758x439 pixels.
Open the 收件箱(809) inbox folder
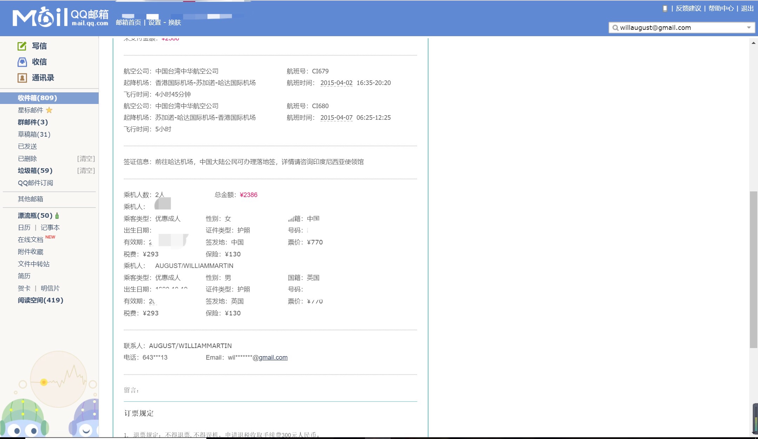coord(38,98)
